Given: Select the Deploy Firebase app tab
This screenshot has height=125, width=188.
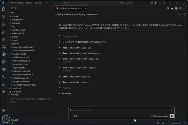Looking at the screenshot, I should [x=71, y=8].
